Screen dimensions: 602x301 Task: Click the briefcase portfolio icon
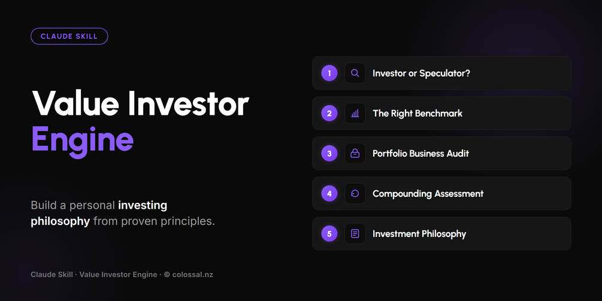(355, 153)
